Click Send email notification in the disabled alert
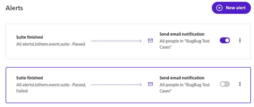This screenshot has width=254, height=107. [182, 78]
